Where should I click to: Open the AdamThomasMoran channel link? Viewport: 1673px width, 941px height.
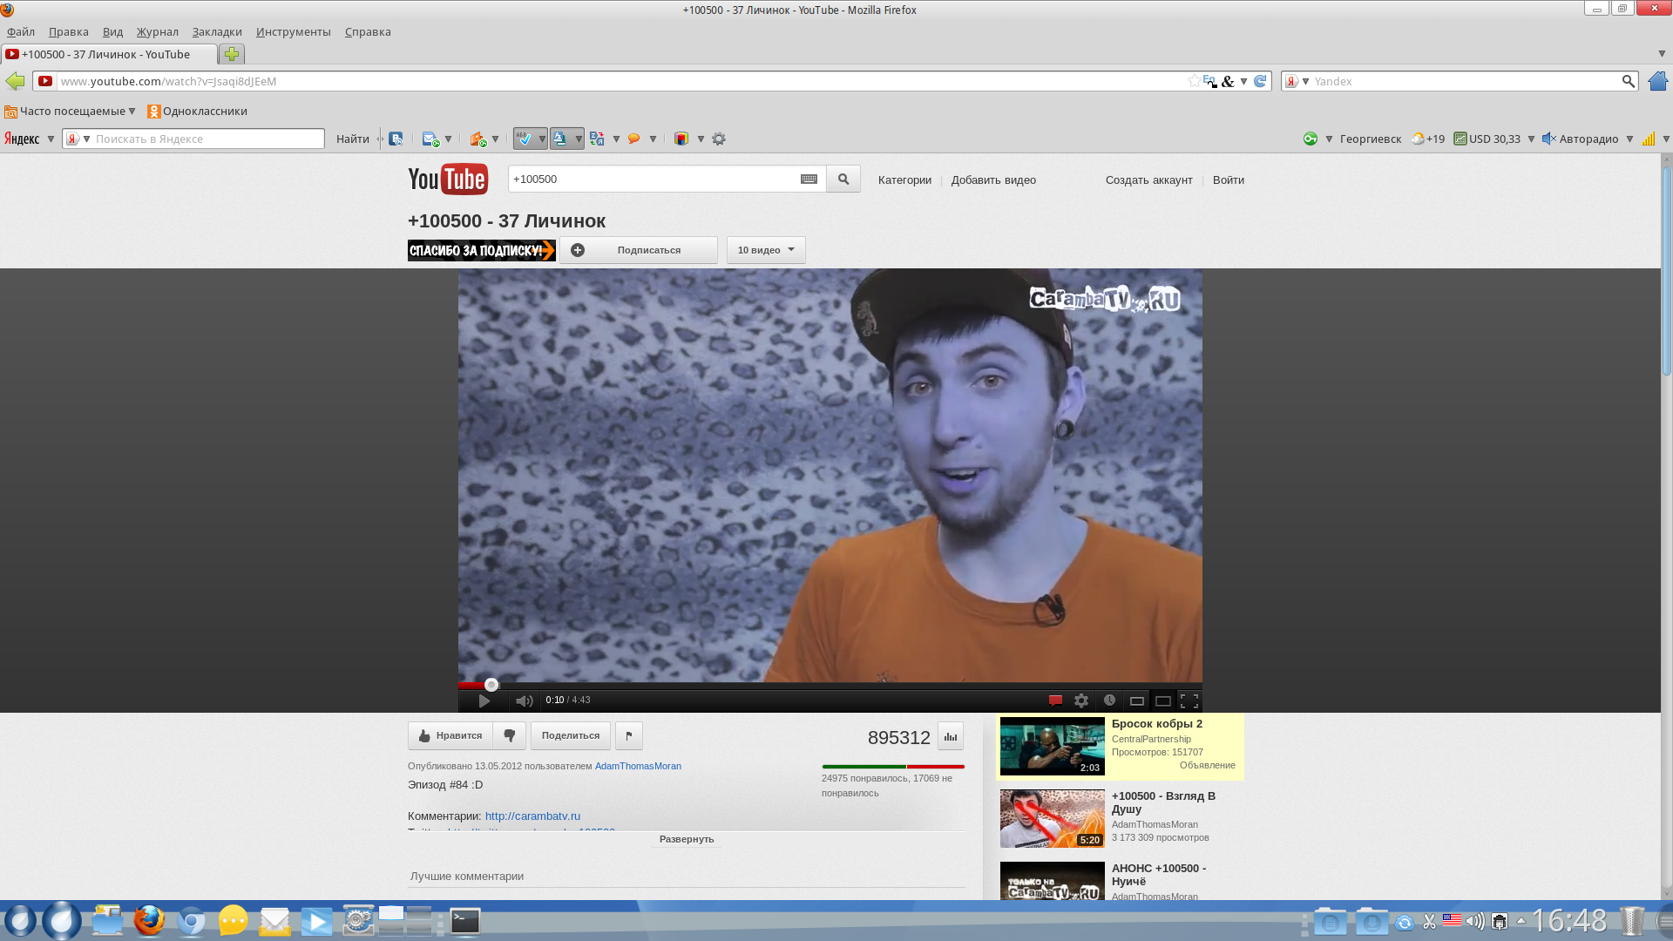[638, 766]
